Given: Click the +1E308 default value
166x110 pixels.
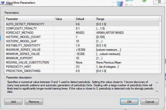Looking at the screenshot, I should 80,50.
